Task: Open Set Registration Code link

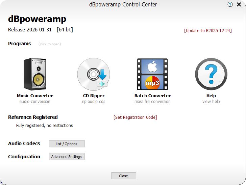Action: pyautogui.click(x=135, y=117)
